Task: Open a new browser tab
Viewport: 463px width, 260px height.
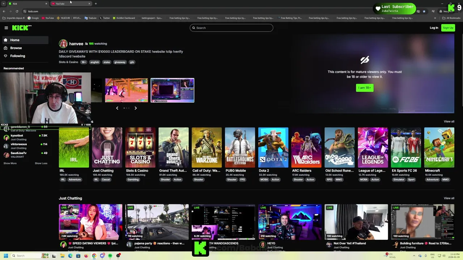Action: [x=96, y=4]
